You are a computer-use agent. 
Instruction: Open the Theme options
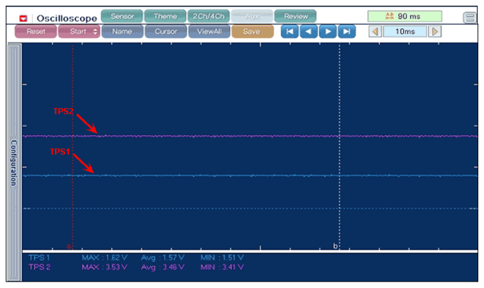coord(165,16)
